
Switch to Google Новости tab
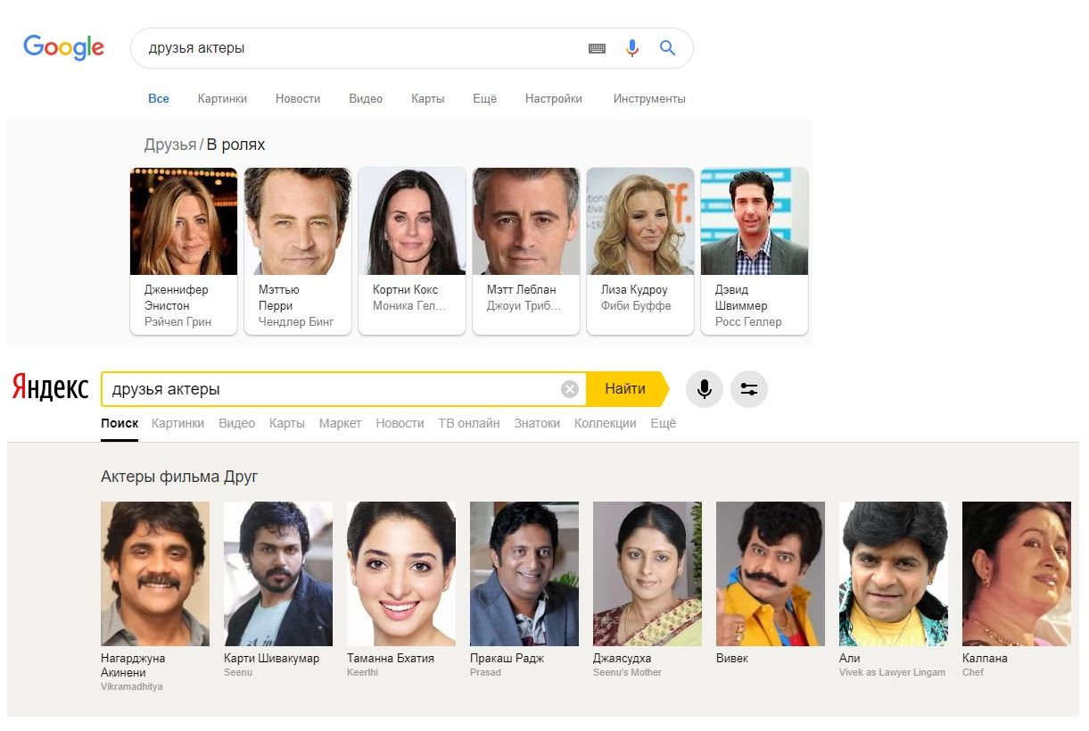298,99
